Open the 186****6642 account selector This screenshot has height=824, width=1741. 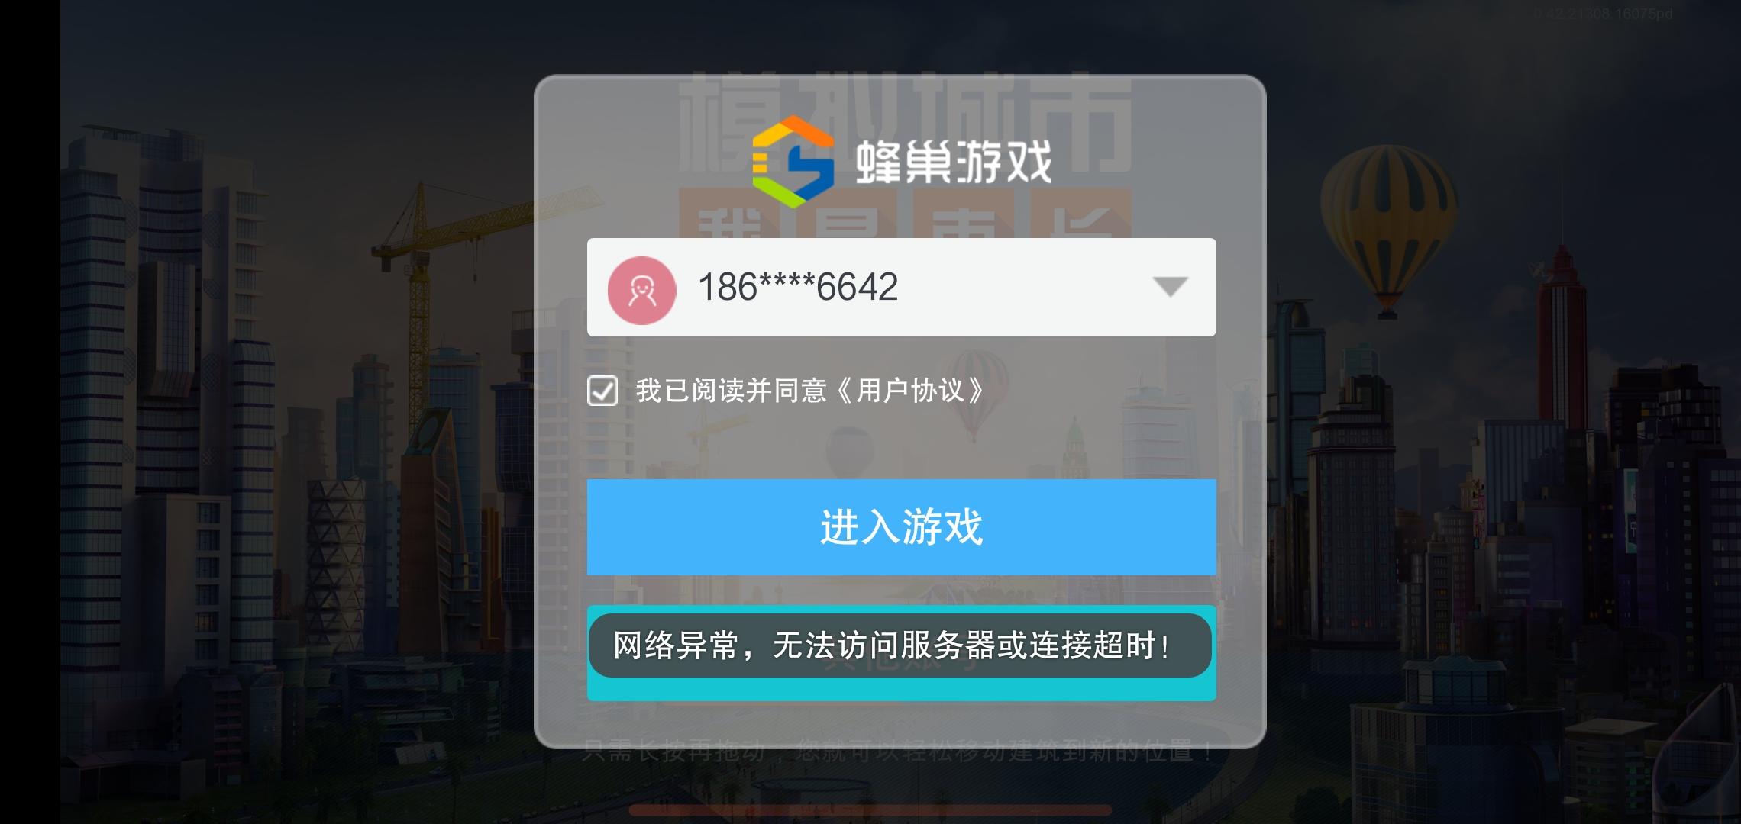tap(901, 287)
